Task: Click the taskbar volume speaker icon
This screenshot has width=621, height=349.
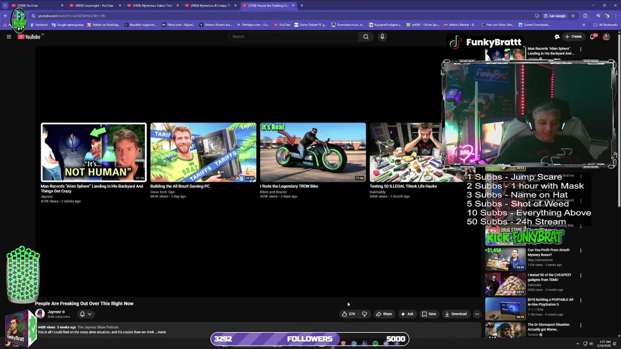Action: click(590, 344)
